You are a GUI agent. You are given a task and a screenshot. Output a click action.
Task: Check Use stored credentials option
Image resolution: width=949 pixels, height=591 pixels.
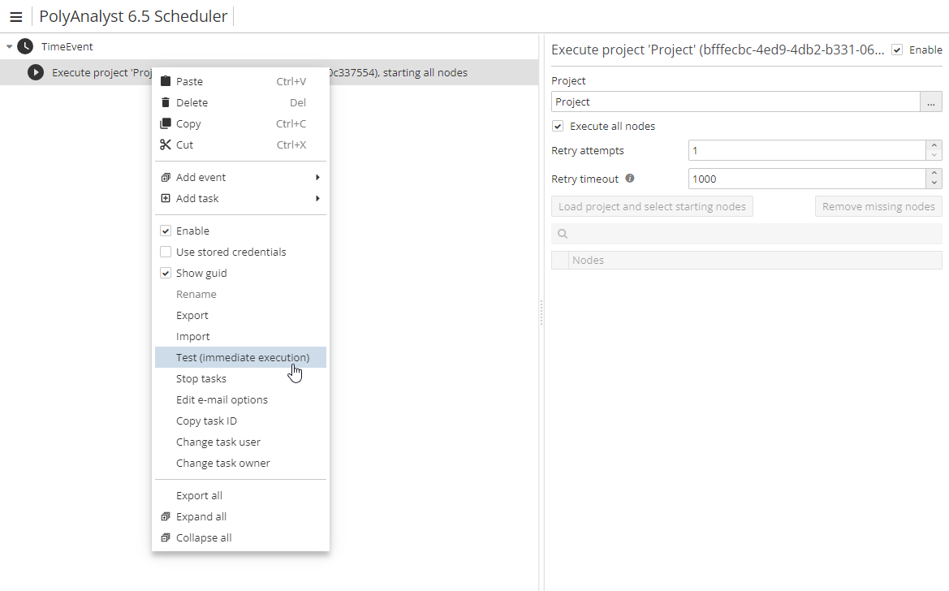166,252
